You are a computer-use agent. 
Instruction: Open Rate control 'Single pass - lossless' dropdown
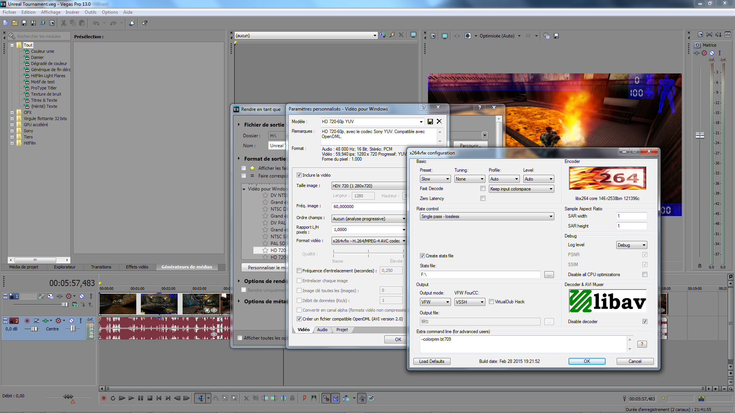coord(487,216)
